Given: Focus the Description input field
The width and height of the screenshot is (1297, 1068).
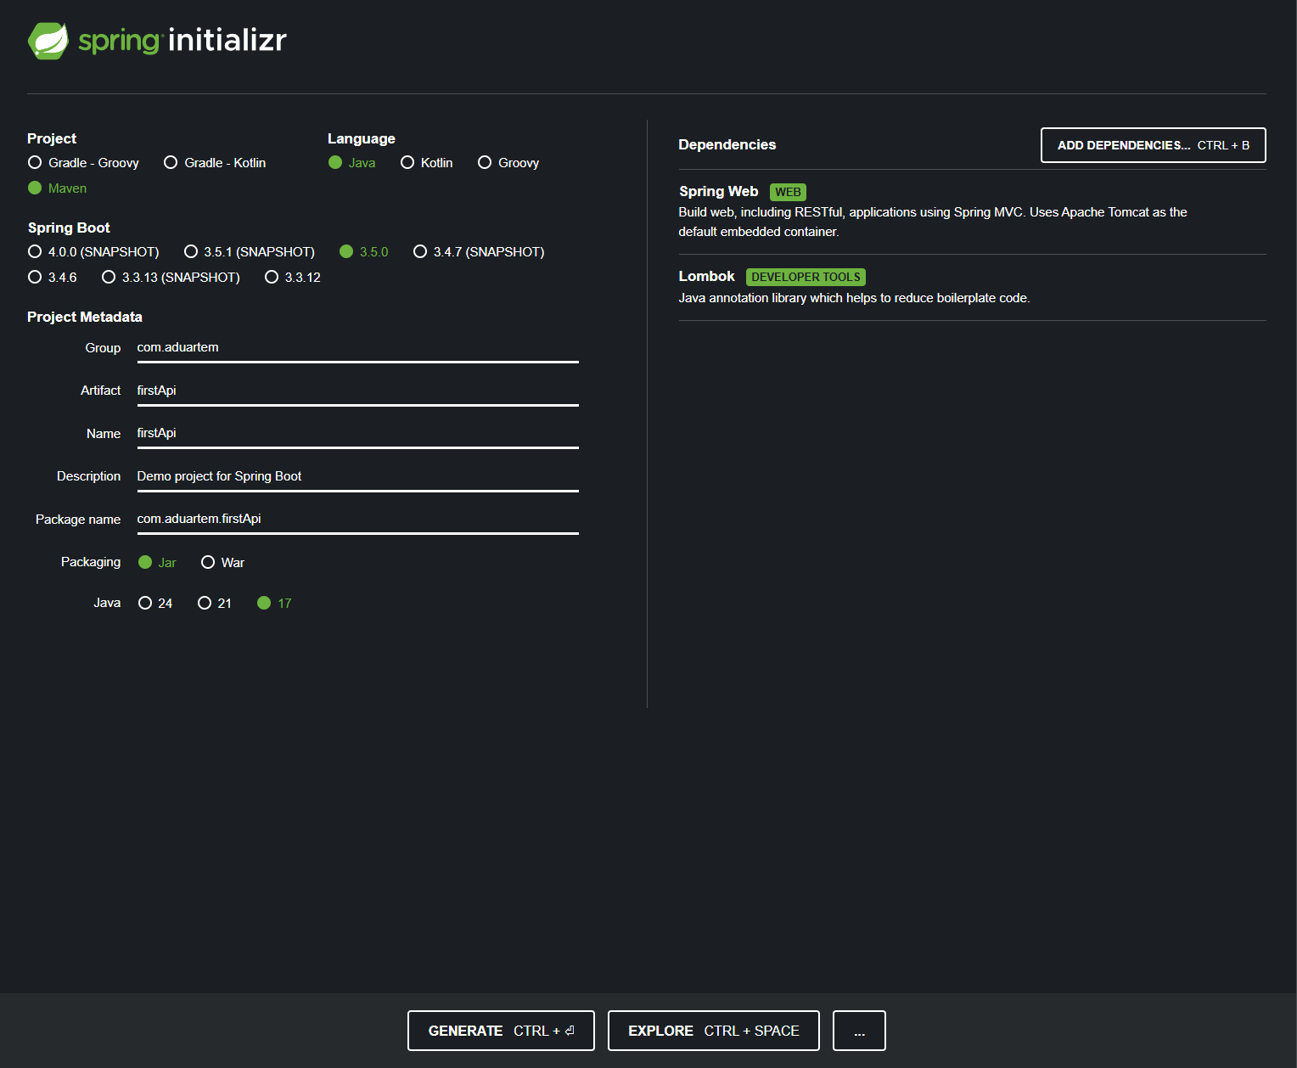Looking at the screenshot, I should pos(357,477).
